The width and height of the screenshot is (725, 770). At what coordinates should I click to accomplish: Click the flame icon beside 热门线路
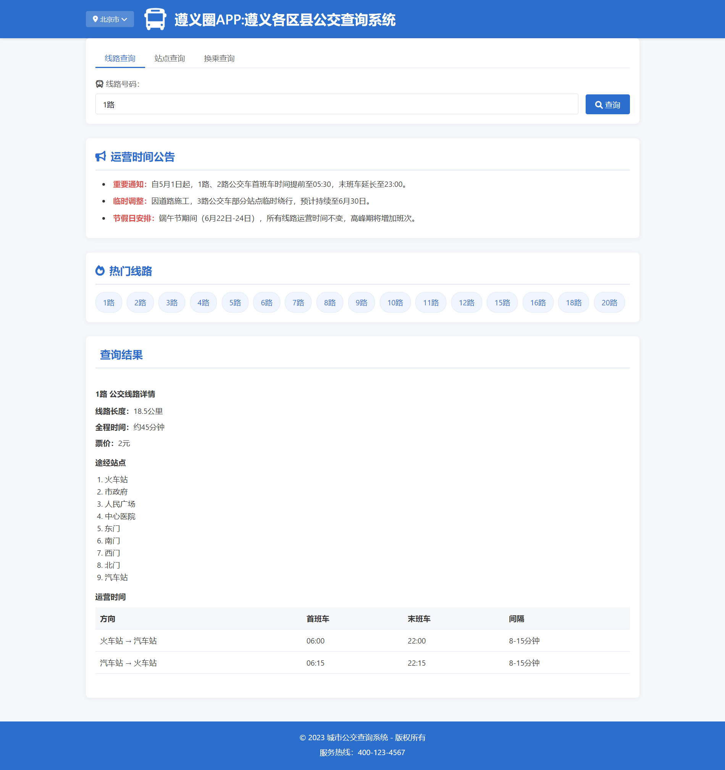pyautogui.click(x=100, y=271)
